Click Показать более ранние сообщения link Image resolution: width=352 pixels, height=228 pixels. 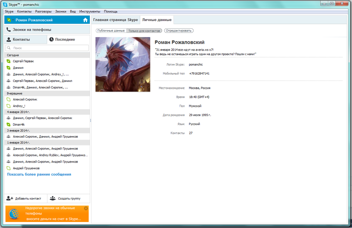tap(39, 174)
